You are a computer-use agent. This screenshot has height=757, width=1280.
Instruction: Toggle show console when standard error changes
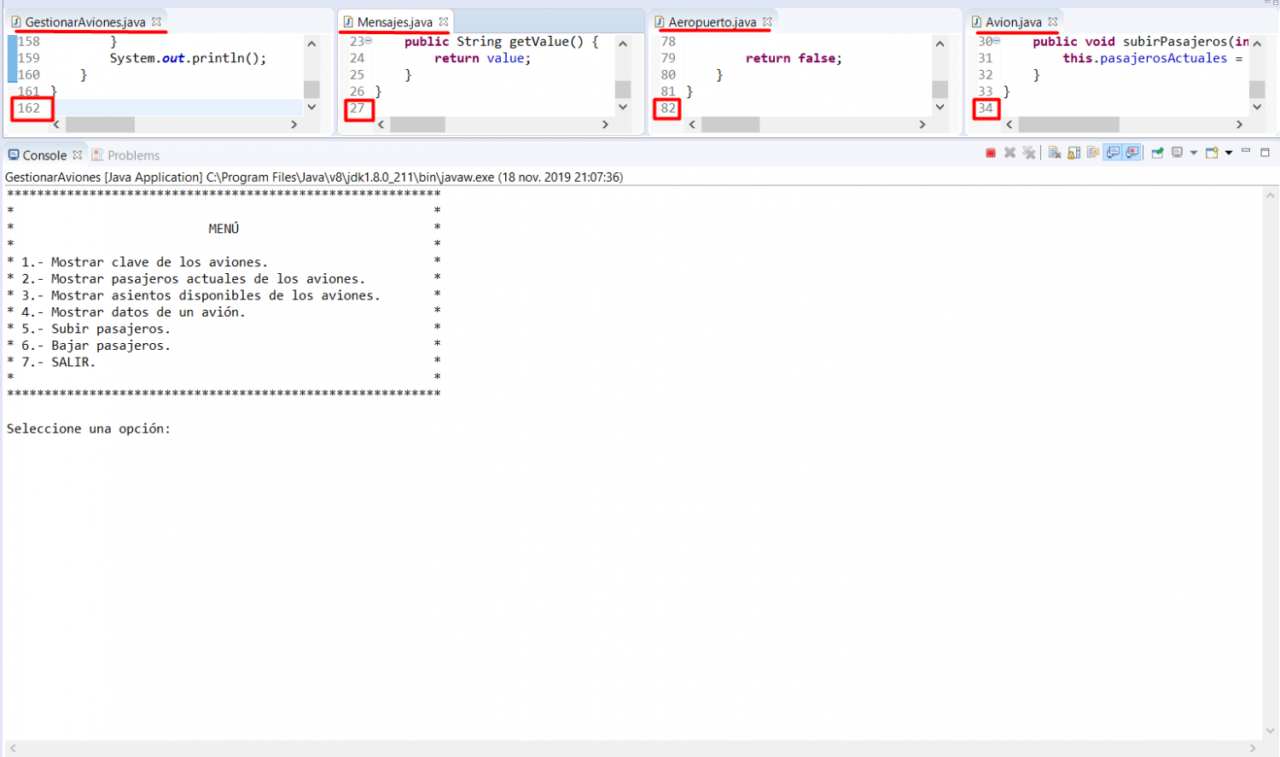click(x=1132, y=153)
